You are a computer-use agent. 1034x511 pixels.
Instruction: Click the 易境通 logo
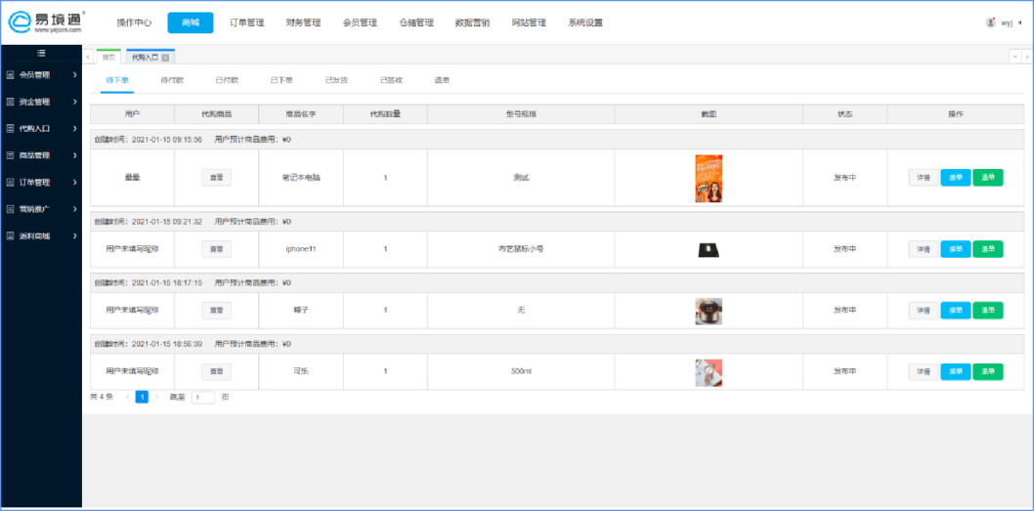click(47, 21)
